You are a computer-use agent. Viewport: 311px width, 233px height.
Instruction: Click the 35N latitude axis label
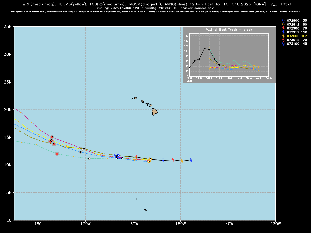tap(8, 27)
